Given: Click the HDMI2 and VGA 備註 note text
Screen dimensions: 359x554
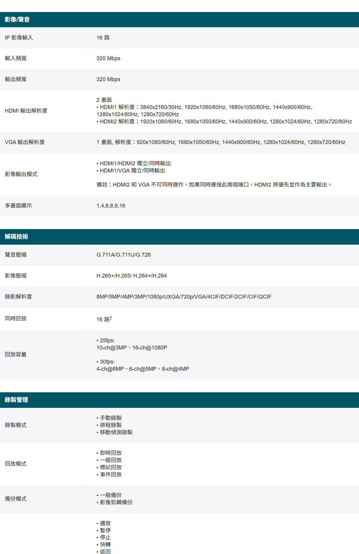Looking at the screenshot, I should point(214,185).
